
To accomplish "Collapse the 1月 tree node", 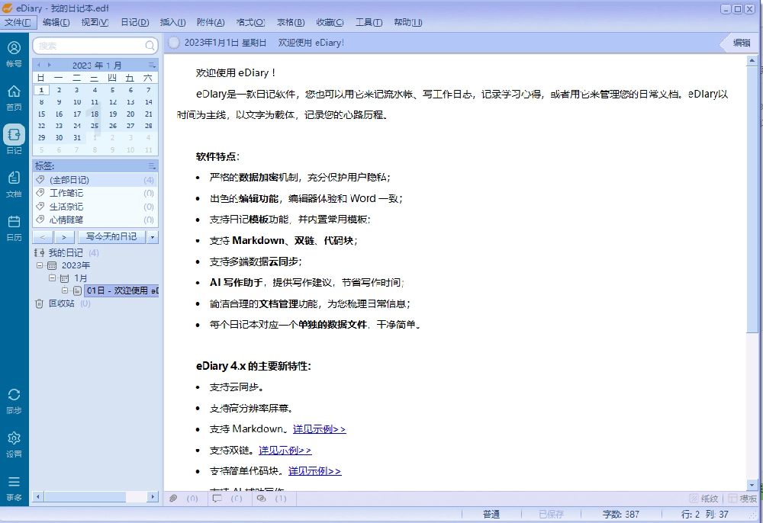I will point(52,278).
